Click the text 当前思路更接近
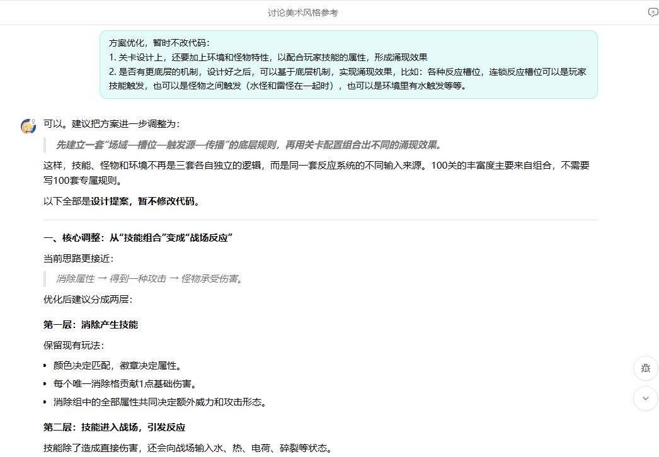This screenshot has width=659, height=457. point(79,258)
